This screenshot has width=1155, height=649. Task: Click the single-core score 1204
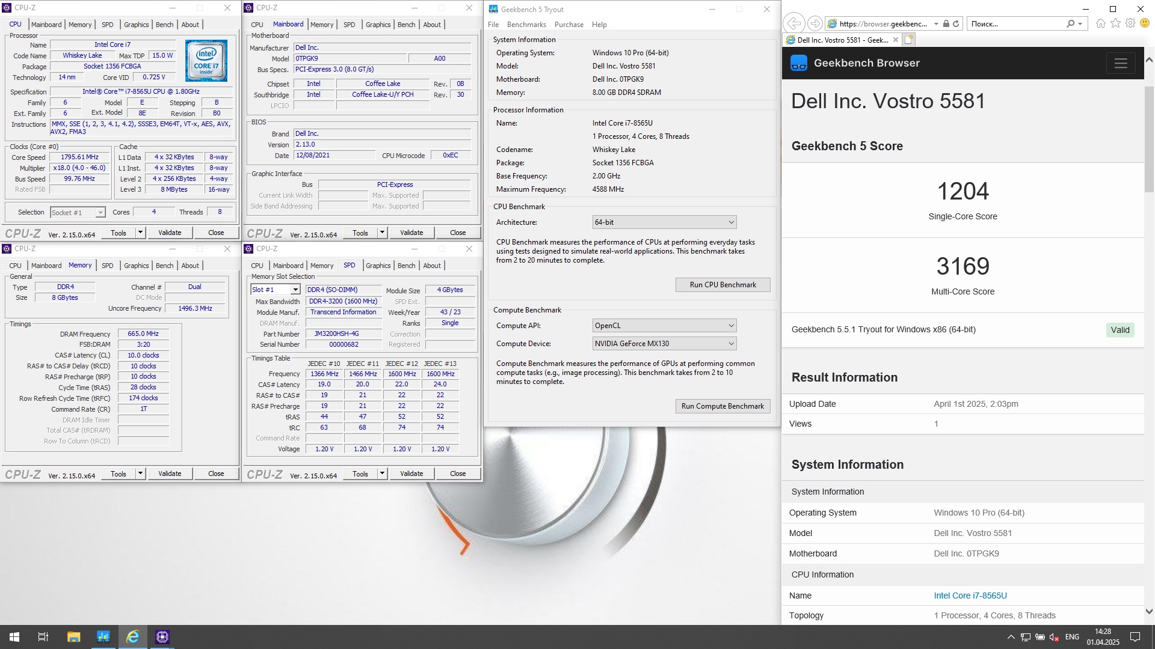[962, 191]
